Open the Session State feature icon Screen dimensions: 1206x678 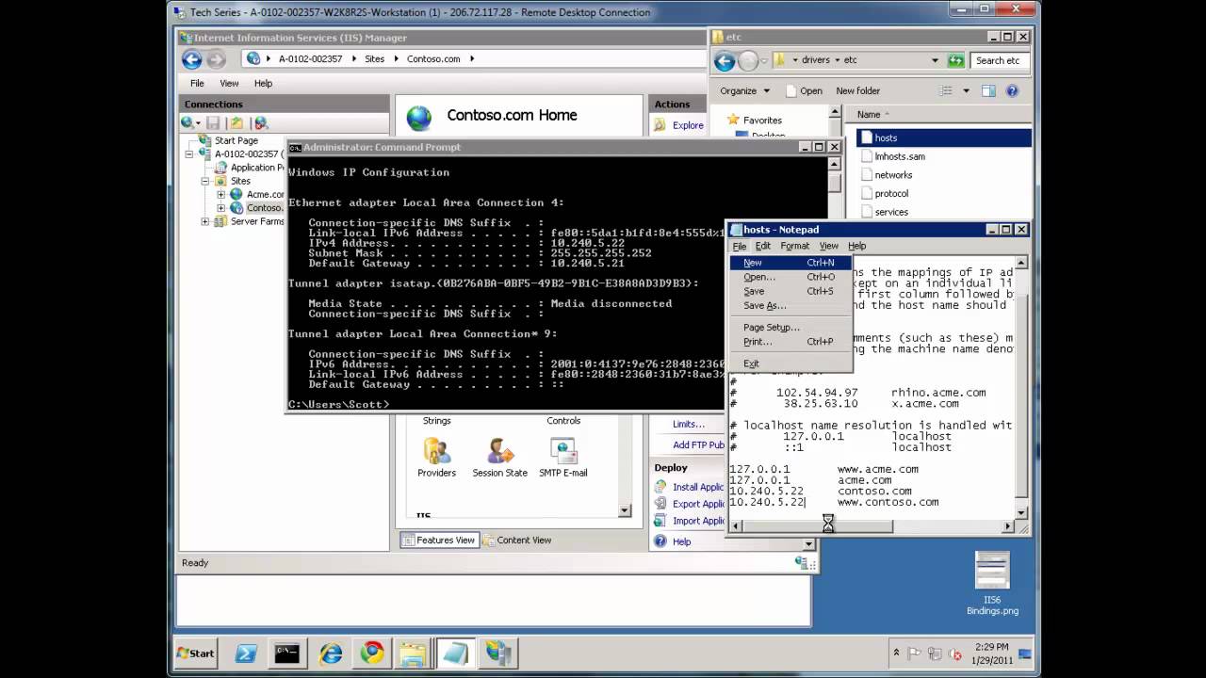pos(499,452)
